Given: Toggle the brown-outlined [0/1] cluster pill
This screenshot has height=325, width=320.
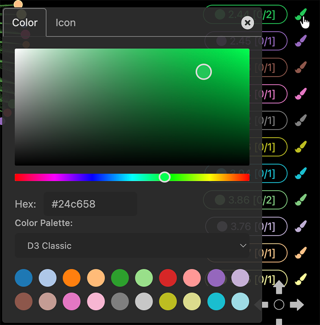Looking at the screenshot, I should pos(274,67).
